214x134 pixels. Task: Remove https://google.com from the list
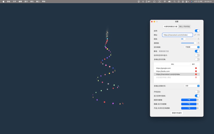pos(196,68)
